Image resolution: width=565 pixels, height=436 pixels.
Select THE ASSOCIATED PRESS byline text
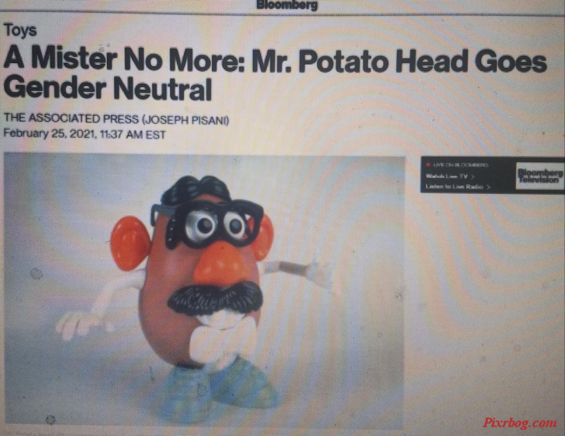click(x=71, y=119)
